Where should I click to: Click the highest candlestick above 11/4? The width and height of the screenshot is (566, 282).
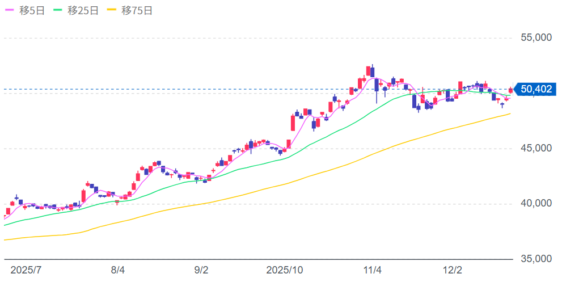tap(372, 71)
